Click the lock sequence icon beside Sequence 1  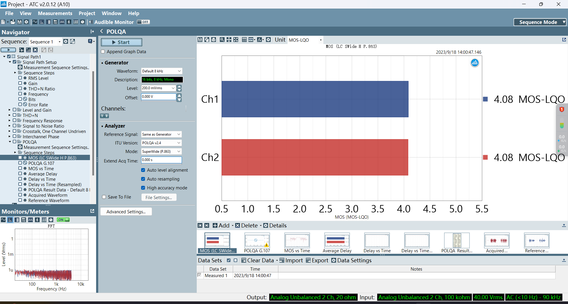coord(72,42)
